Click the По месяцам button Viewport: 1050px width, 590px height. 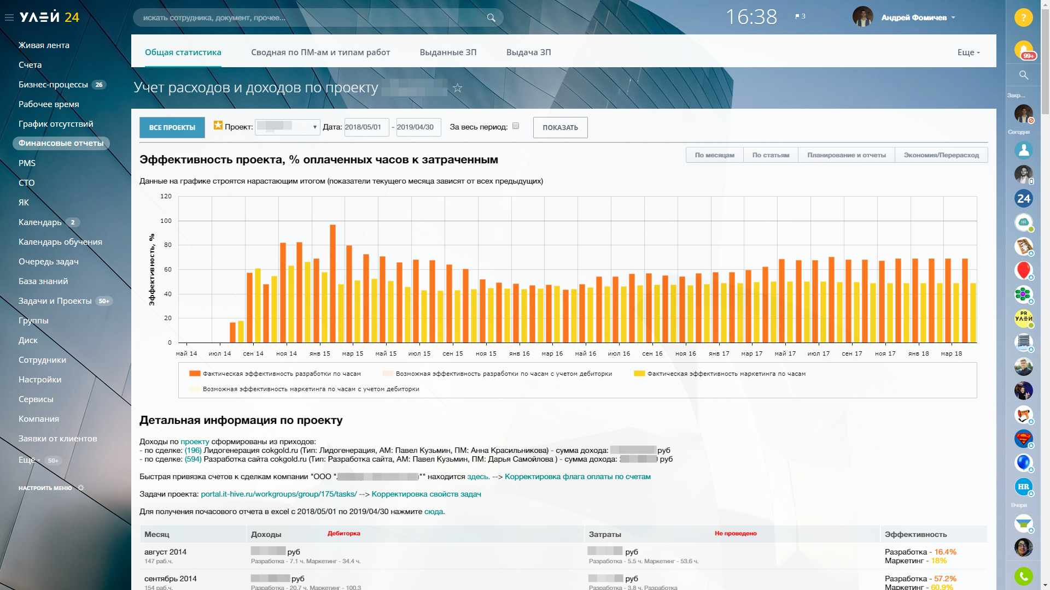pos(714,155)
